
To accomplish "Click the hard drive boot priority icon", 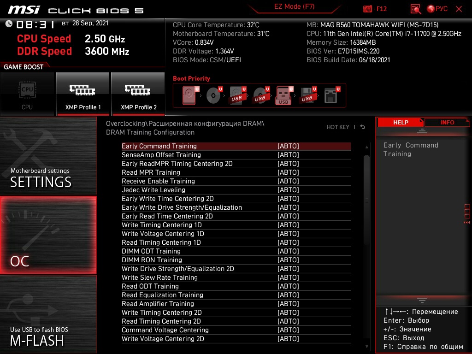I will [190, 95].
